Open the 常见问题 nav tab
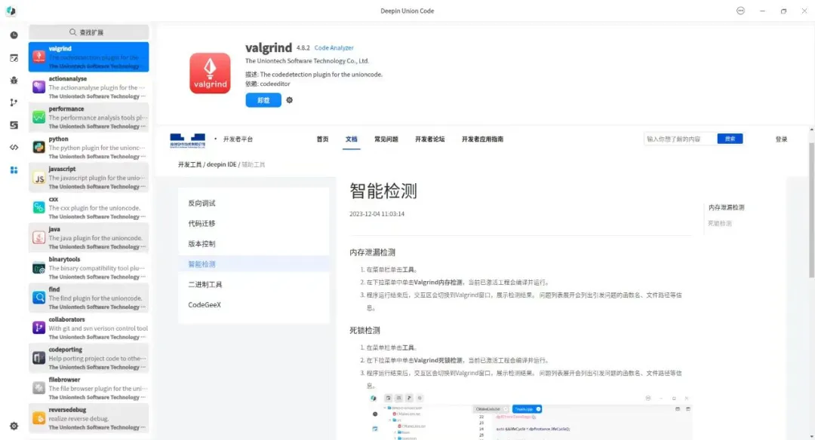Viewport: 815px width, 440px height. click(386, 139)
